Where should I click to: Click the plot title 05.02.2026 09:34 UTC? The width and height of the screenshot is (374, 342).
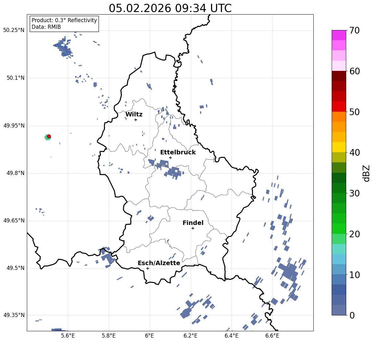(x=170, y=8)
